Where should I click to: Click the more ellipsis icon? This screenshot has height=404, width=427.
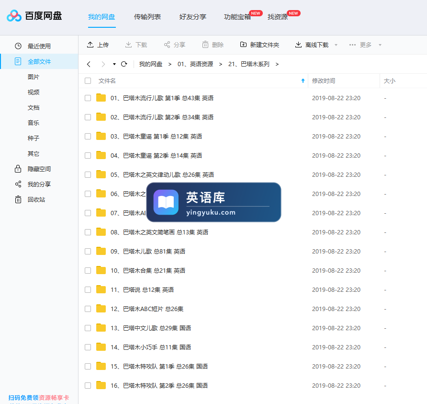coord(352,45)
